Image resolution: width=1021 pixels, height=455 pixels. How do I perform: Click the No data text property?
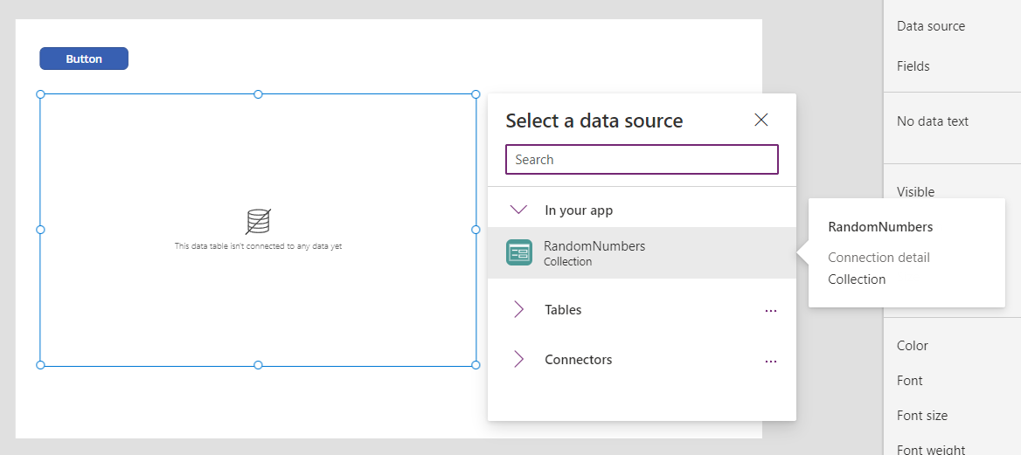coord(933,121)
